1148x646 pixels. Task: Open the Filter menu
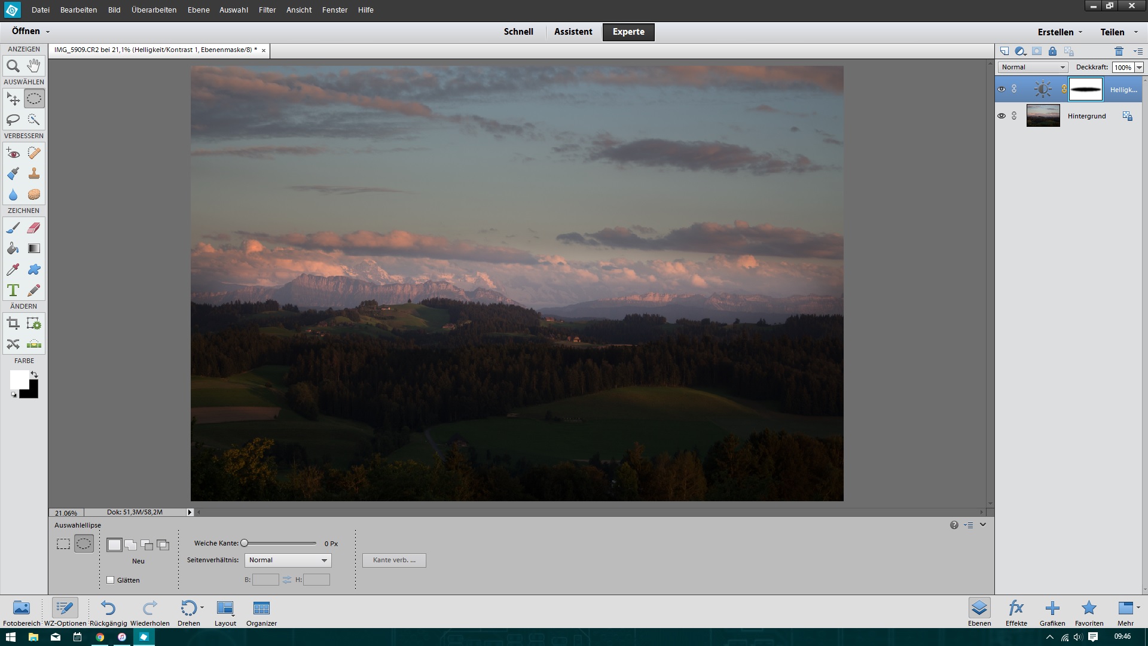click(x=267, y=10)
